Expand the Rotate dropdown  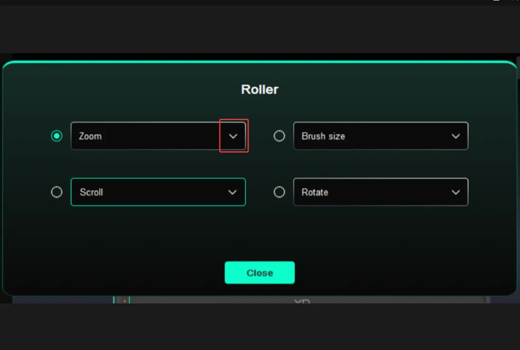(381, 192)
